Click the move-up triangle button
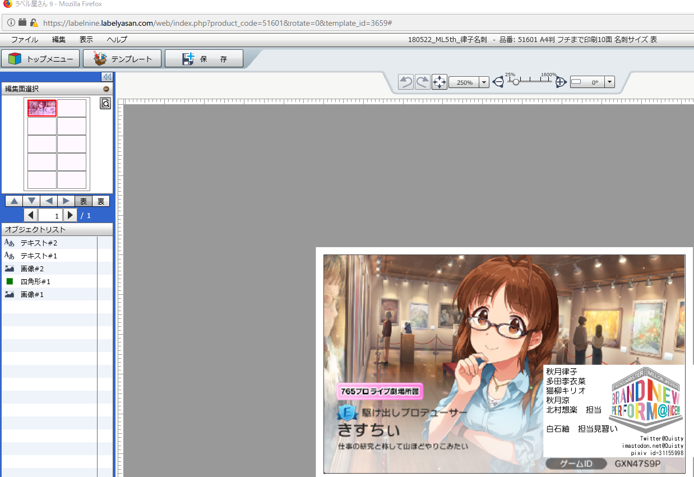The width and height of the screenshot is (694, 477). coord(14,201)
